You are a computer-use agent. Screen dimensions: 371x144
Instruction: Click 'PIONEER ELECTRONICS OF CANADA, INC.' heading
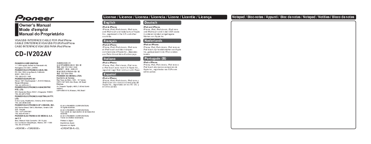click(x=35, y=105)
